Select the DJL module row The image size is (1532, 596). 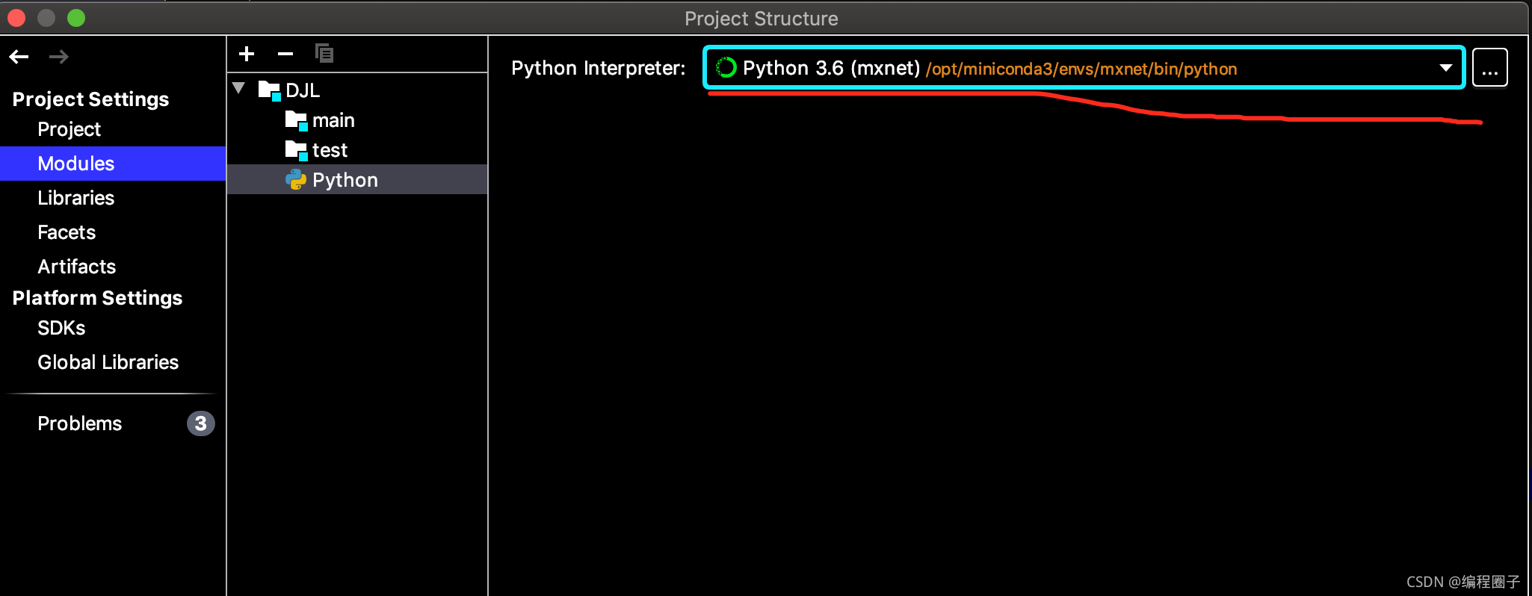357,90
